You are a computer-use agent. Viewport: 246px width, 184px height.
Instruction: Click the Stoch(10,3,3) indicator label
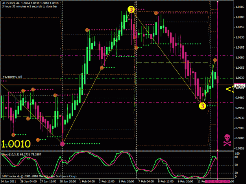pos(22,155)
